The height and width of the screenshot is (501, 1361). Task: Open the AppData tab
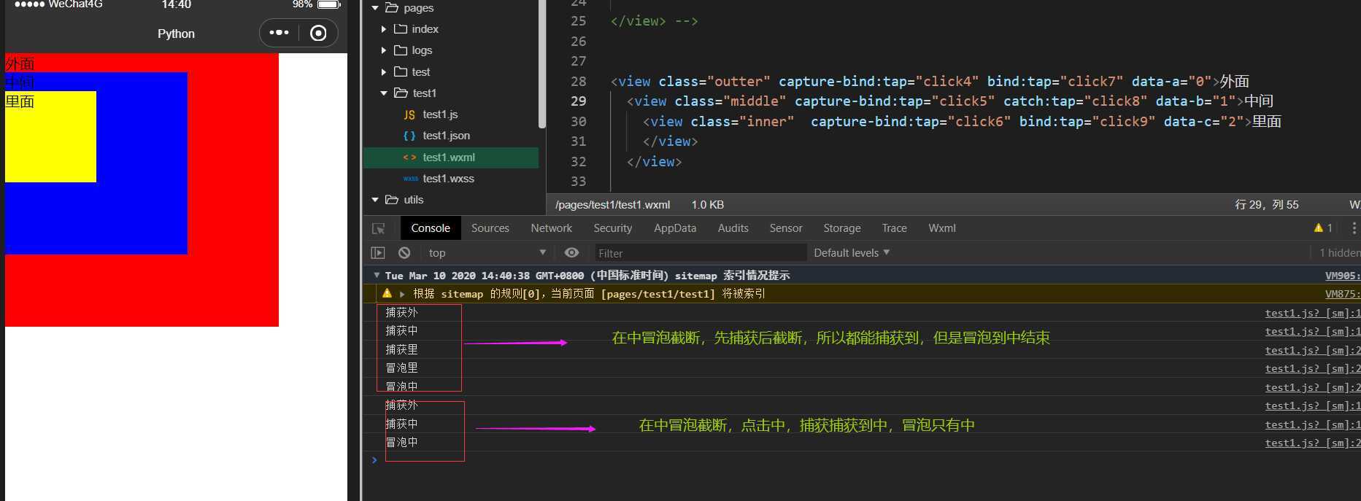click(675, 228)
